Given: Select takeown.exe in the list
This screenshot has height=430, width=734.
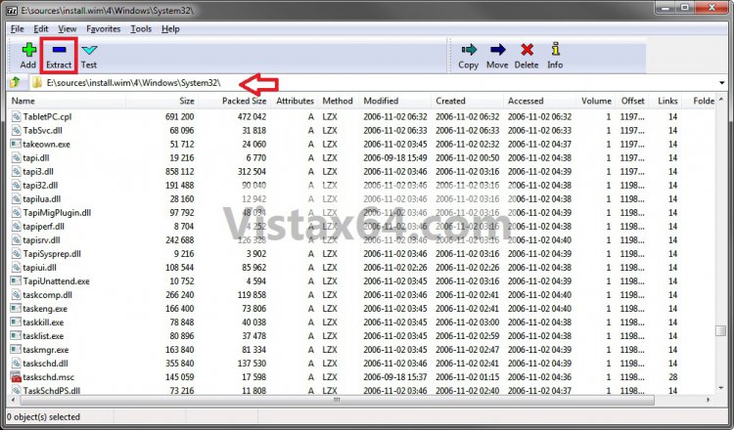Looking at the screenshot, I should pos(46,143).
